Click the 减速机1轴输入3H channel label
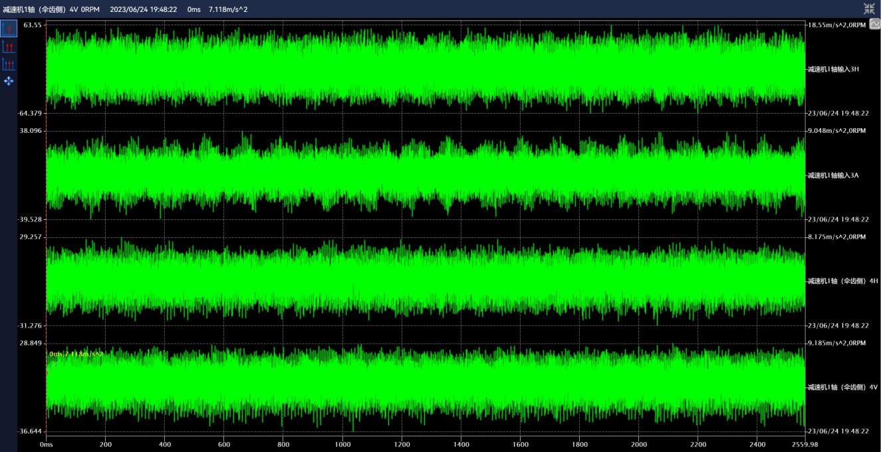 pyautogui.click(x=833, y=69)
